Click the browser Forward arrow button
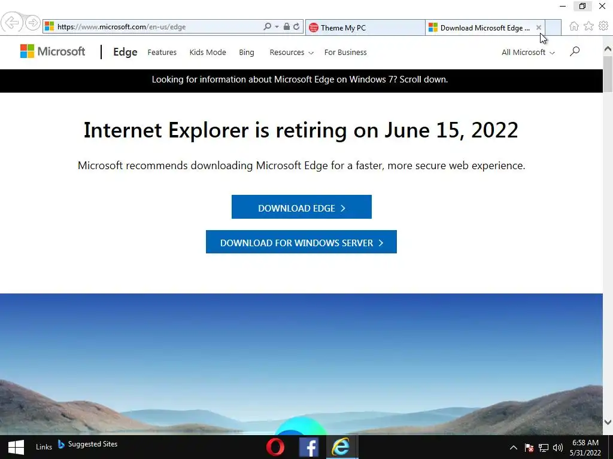613x459 pixels. tap(33, 23)
